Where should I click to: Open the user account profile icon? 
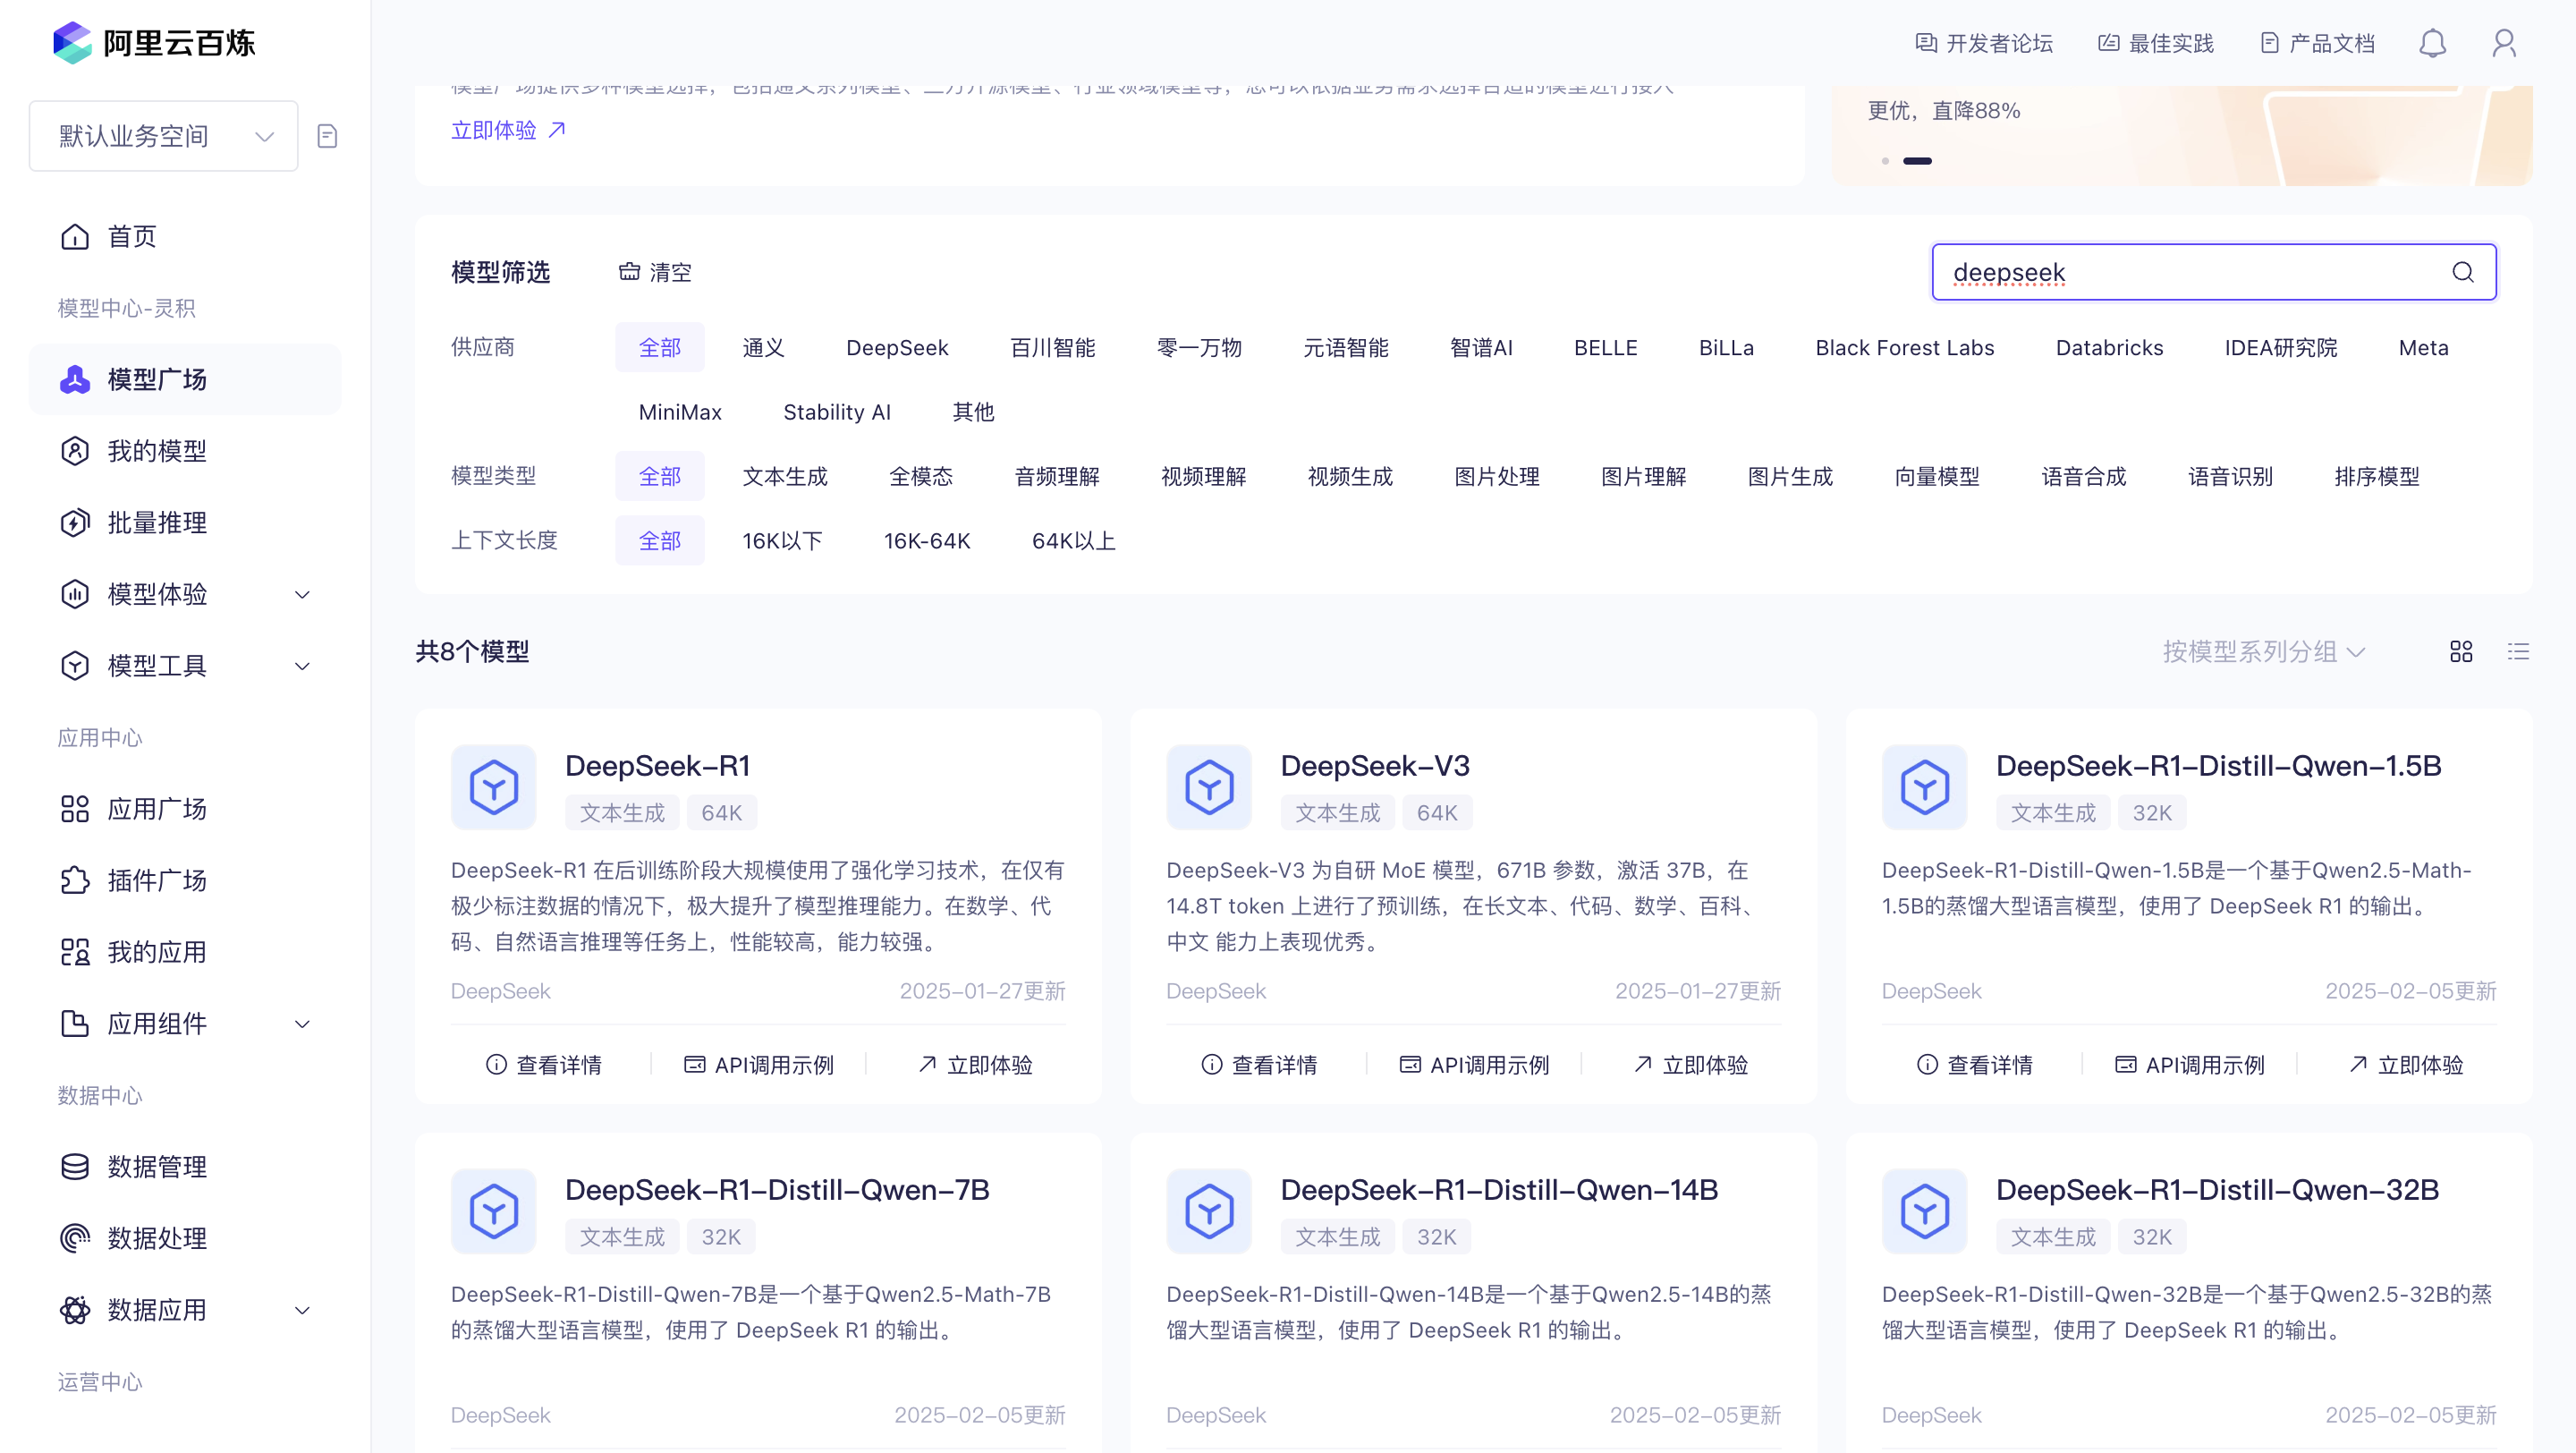(x=2504, y=43)
